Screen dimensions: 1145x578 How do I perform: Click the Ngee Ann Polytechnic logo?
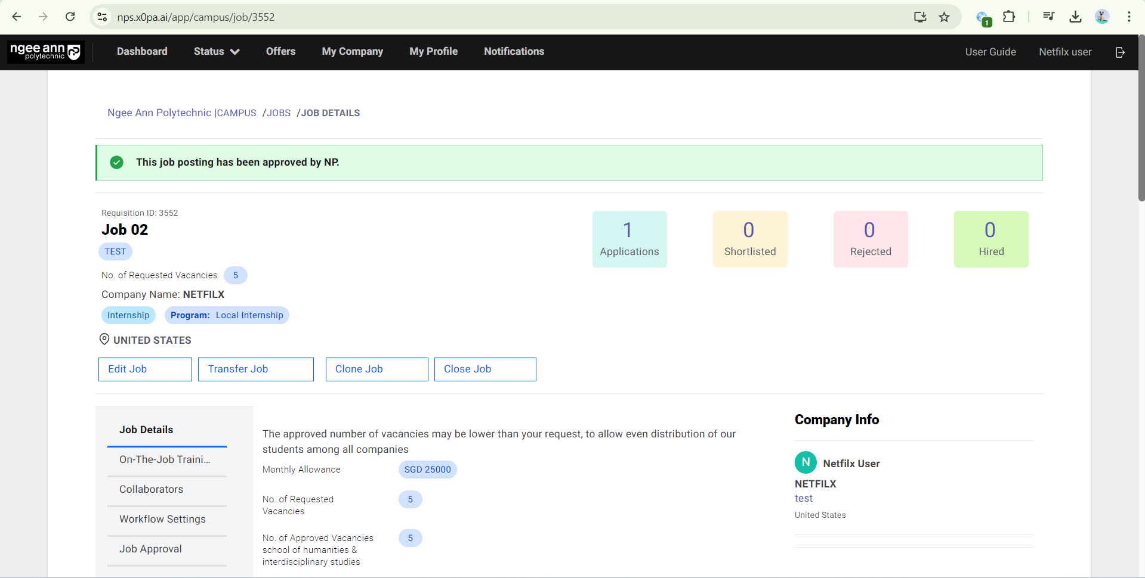tap(45, 52)
